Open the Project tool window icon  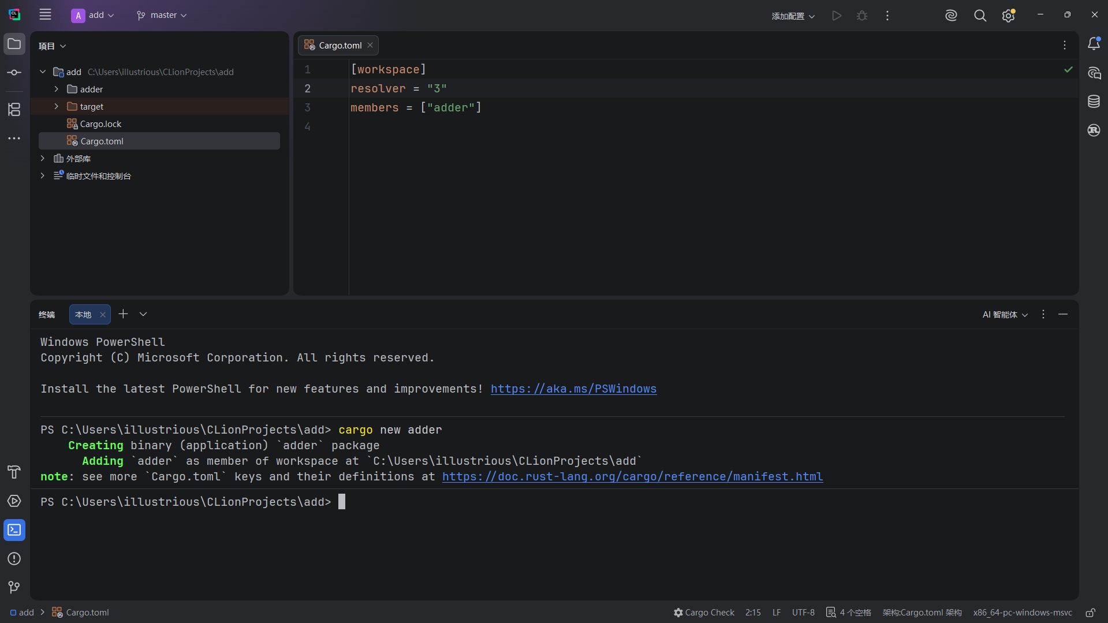(x=14, y=44)
